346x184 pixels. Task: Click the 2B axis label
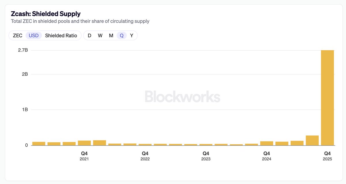[x=25, y=74]
